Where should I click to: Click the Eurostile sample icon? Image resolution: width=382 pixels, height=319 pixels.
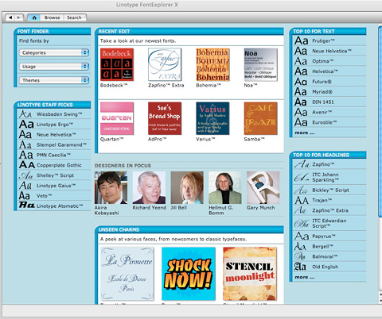pos(301,122)
